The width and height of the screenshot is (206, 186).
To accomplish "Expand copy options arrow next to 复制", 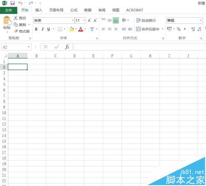I will tap(29, 25).
